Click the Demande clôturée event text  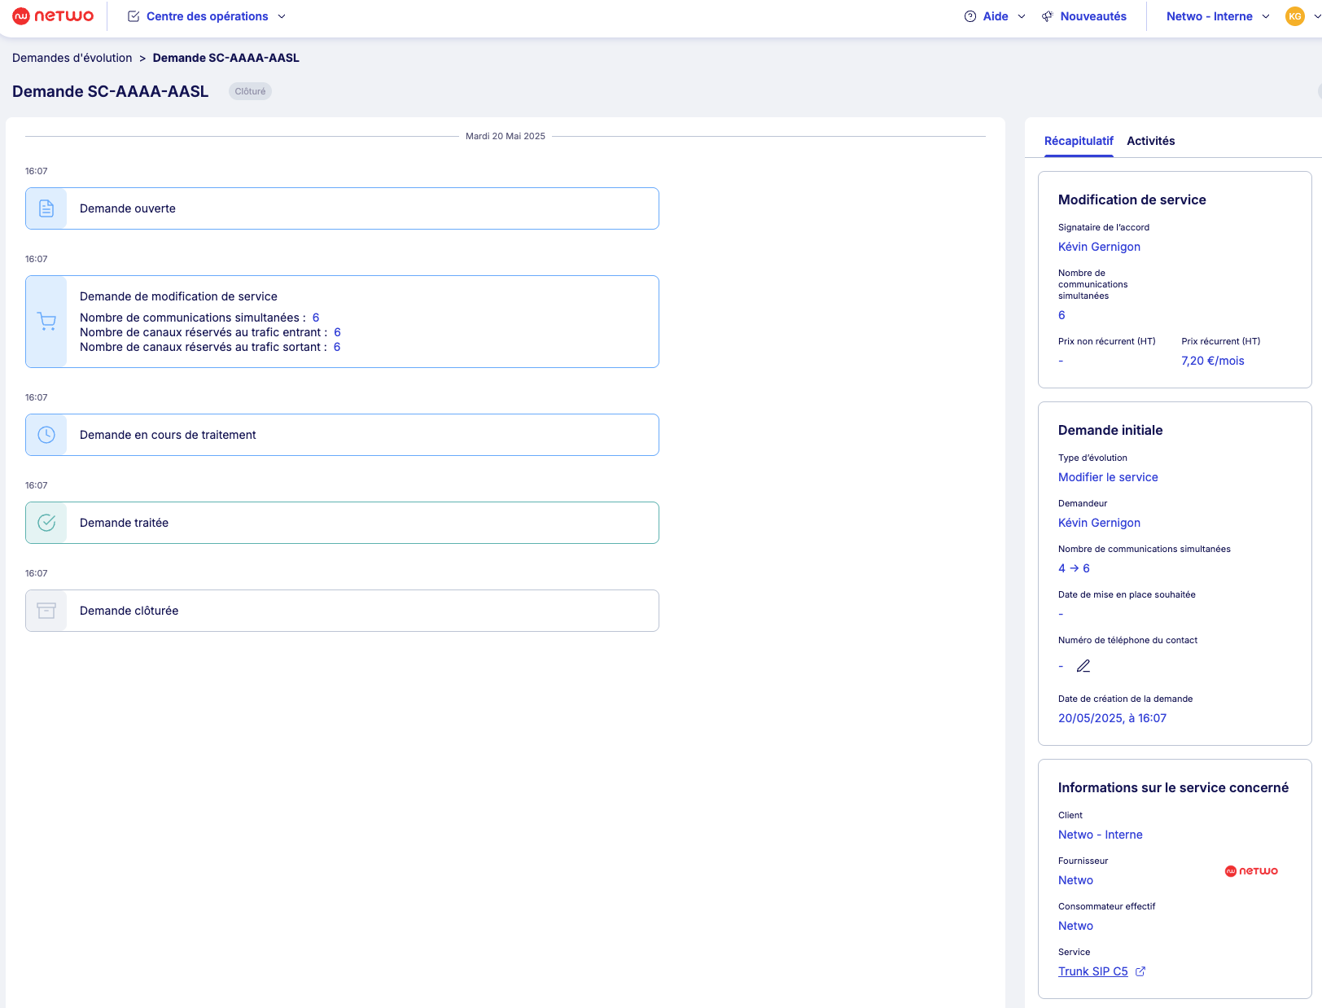tap(129, 611)
